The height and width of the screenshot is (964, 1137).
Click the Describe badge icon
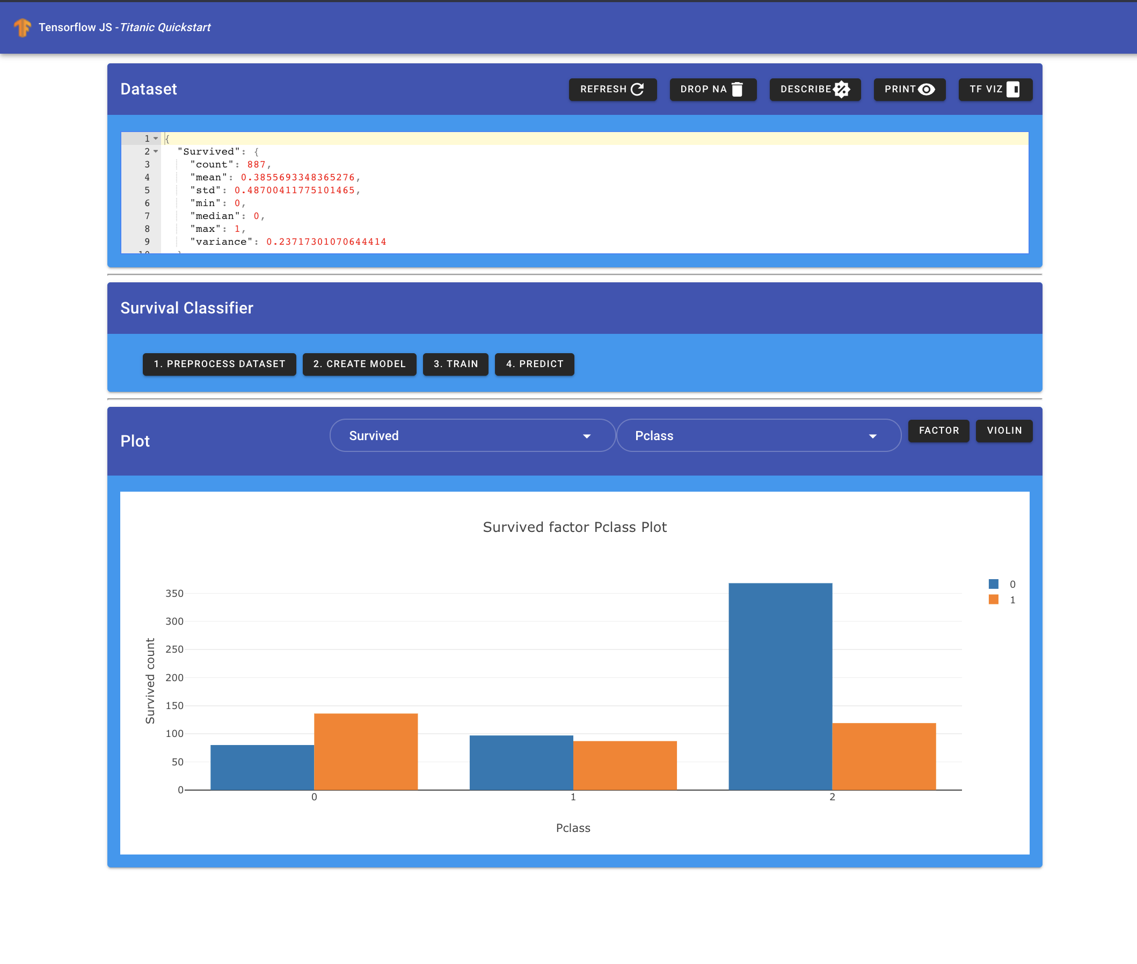click(x=842, y=89)
